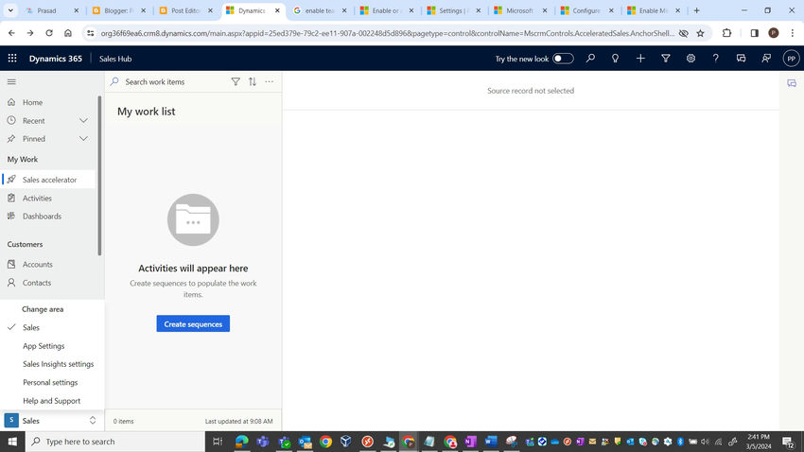Open browser extensions puzzle icon
The width and height of the screenshot is (804, 452).
[726, 33]
